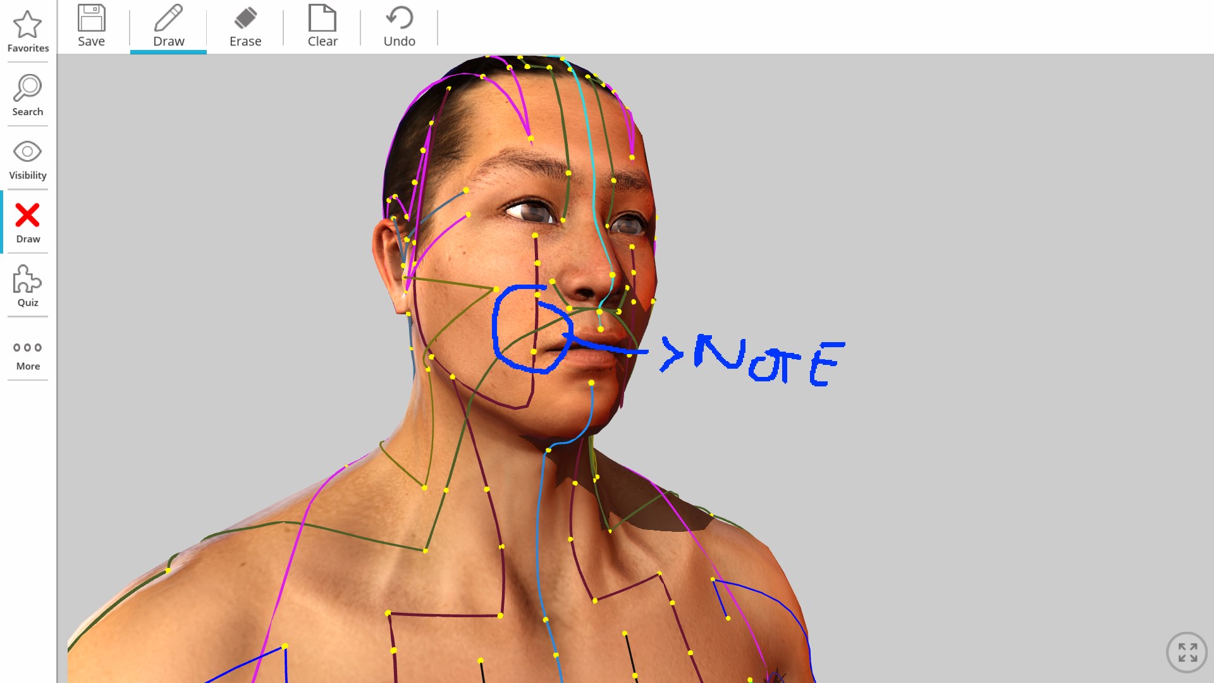Save the current annotation
The height and width of the screenshot is (683, 1214).
pyautogui.click(x=91, y=25)
